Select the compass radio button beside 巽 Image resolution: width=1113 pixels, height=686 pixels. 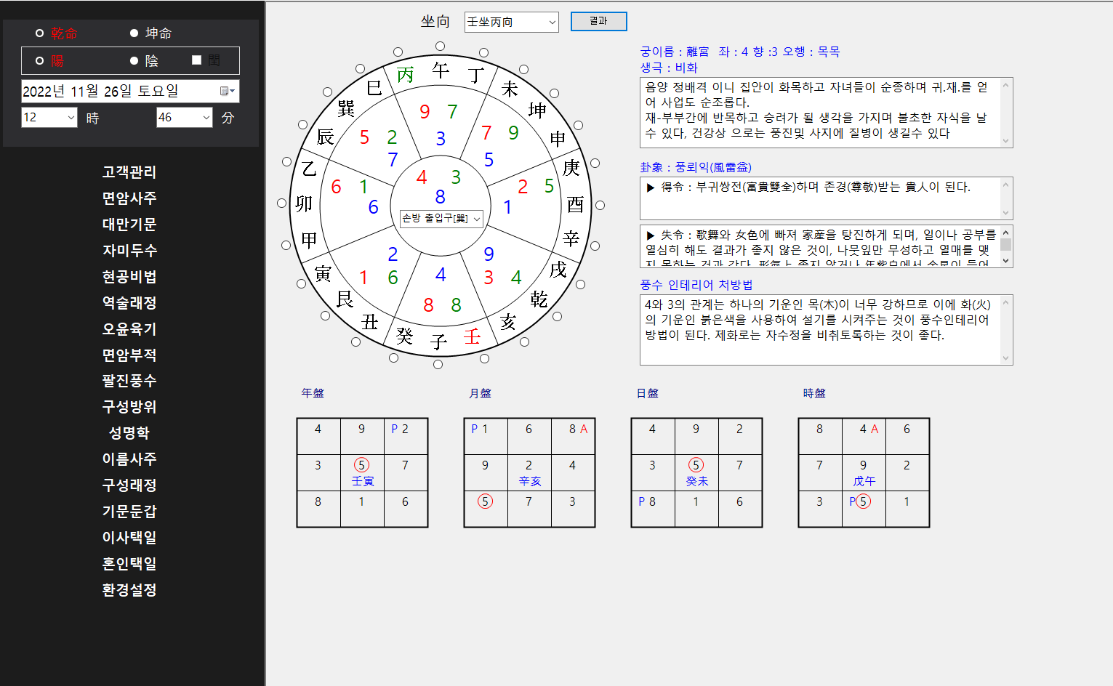pos(327,92)
